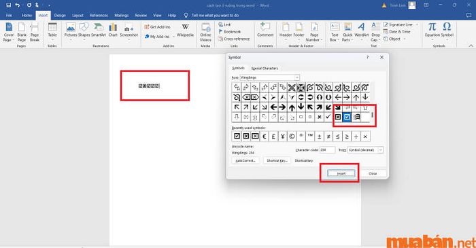Expand the Signature Line dropdown arrow
This screenshot has height=248, width=476.
pyautogui.click(x=416, y=24)
